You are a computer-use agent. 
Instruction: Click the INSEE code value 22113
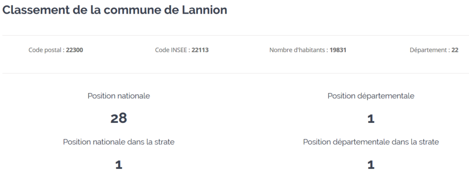click(200, 50)
